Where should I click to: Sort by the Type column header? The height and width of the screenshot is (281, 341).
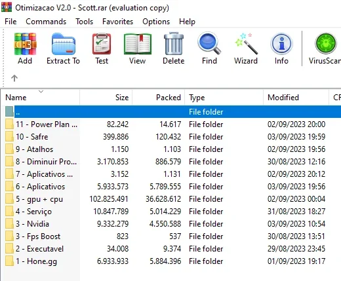click(224, 98)
